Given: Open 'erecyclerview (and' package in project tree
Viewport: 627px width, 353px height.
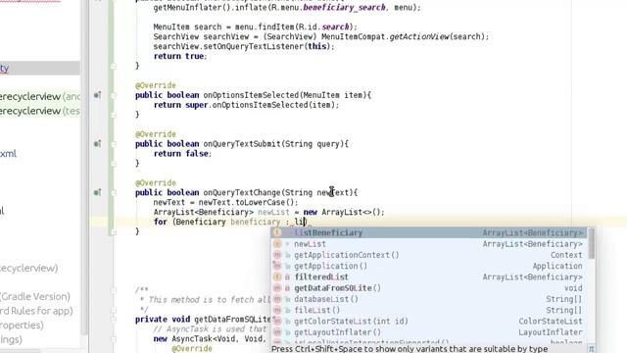Looking at the screenshot, I should [x=40, y=96].
